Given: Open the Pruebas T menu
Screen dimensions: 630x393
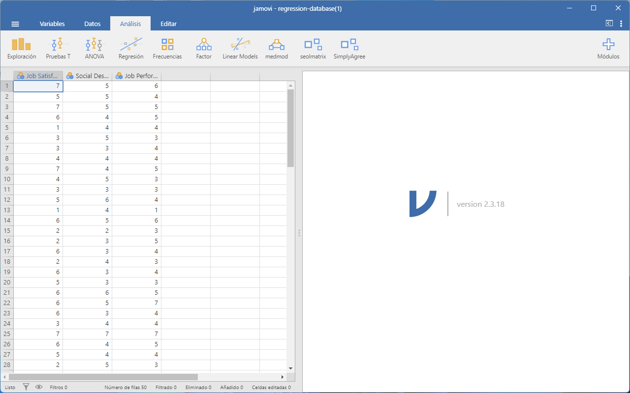Looking at the screenshot, I should tap(58, 49).
